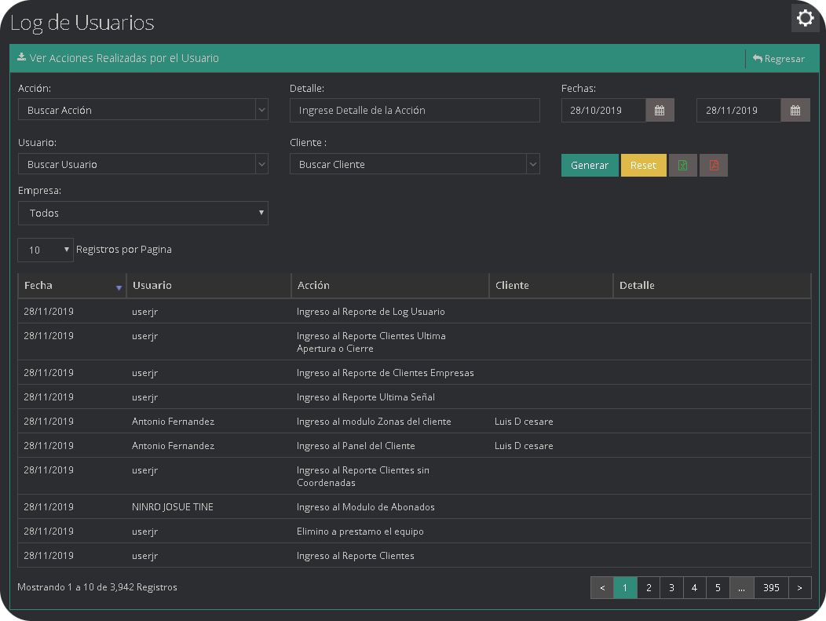Click the red PDF export icon

point(713,165)
